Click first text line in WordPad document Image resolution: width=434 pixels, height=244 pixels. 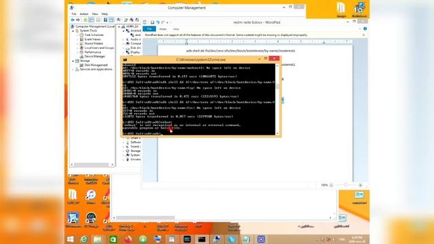point(241,51)
